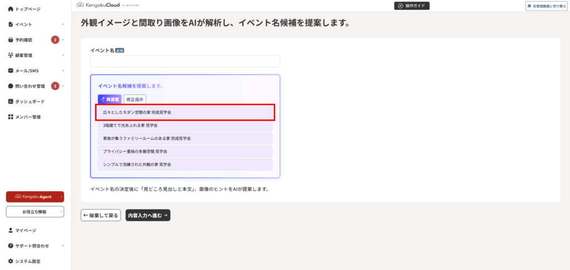Expand the イベント menu chevron

[x=63, y=24]
